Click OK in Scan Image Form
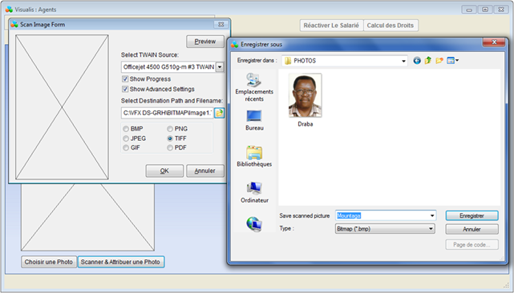Image resolution: width=514 pixels, height=293 pixels. coord(164,171)
